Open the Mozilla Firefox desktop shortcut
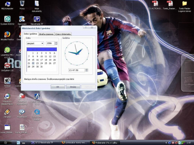 (x=7, y=34)
